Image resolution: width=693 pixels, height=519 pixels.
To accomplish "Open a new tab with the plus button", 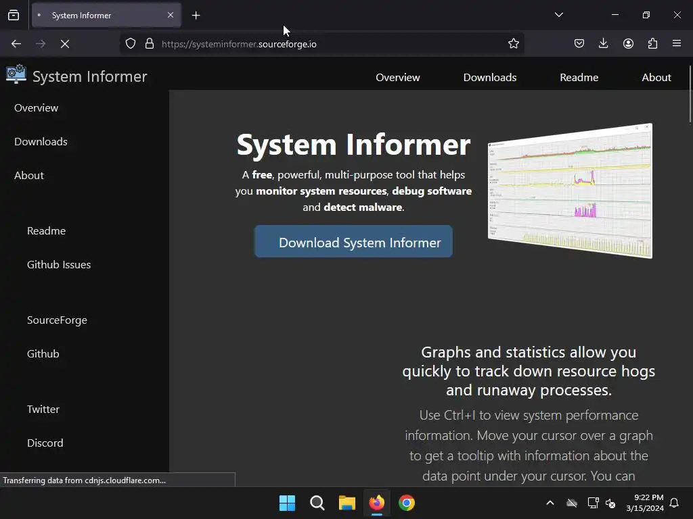I will tap(196, 16).
